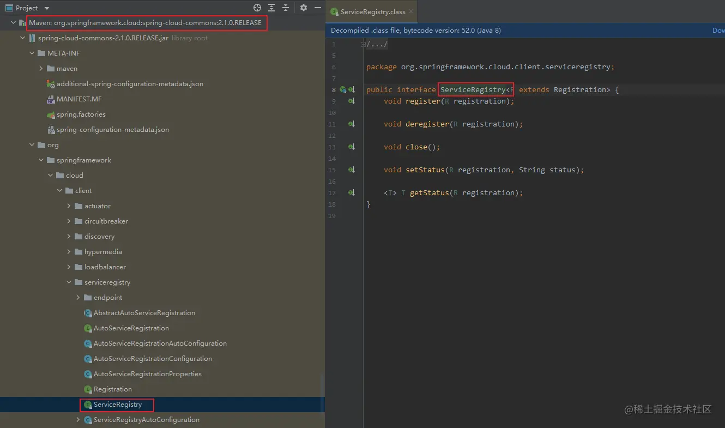Open Project panel settings gear
Viewport: 725px width, 428px height.
[x=304, y=8]
